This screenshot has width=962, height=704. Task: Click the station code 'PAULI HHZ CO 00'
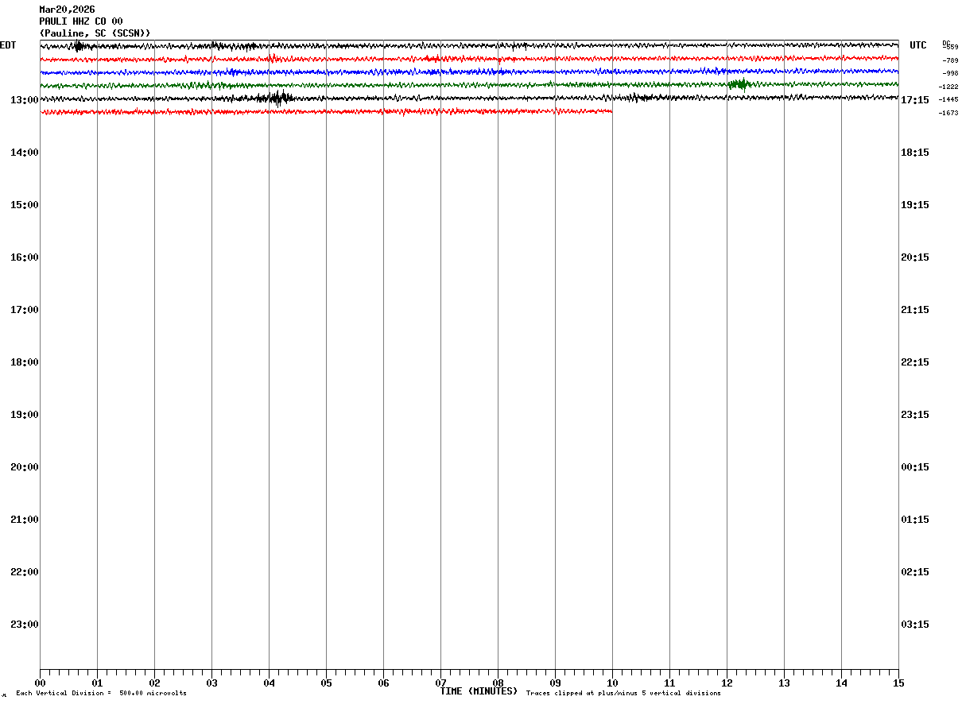point(81,21)
